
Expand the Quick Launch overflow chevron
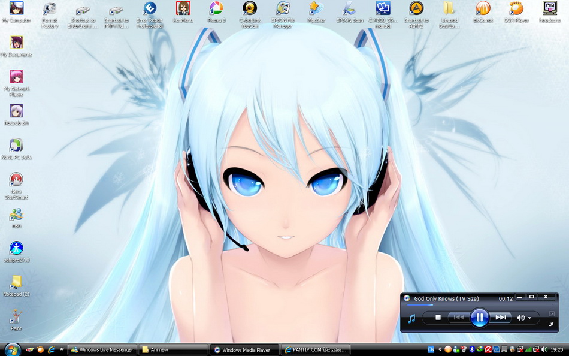(x=62, y=349)
